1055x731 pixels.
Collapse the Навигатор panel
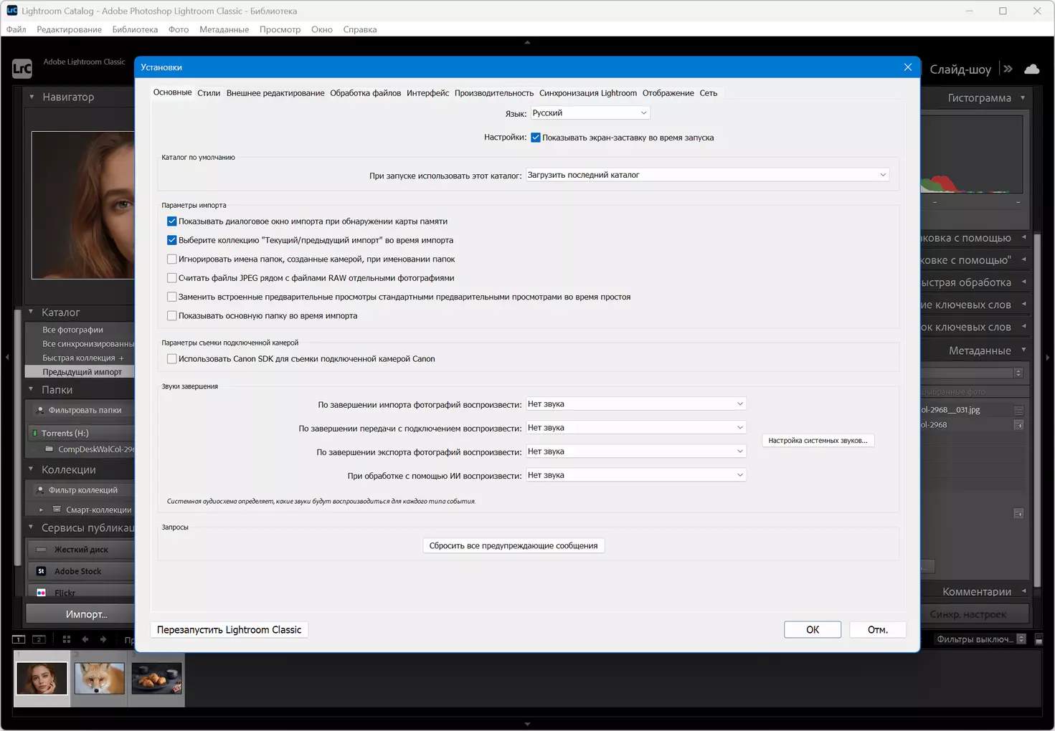(x=32, y=97)
